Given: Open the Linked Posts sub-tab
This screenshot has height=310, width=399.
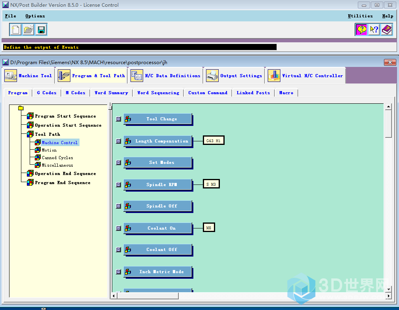Looking at the screenshot, I should pyautogui.click(x=253, y=93).
